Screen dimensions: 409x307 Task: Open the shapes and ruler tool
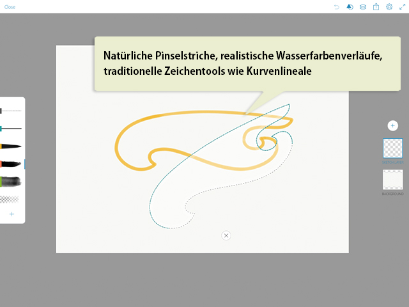pos(350,7)
